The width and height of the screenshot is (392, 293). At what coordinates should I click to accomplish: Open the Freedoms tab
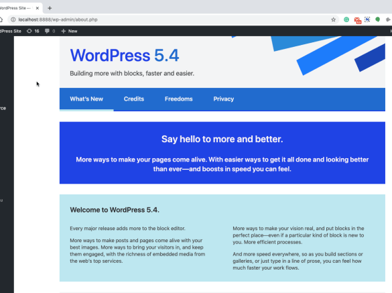[179, 99]
